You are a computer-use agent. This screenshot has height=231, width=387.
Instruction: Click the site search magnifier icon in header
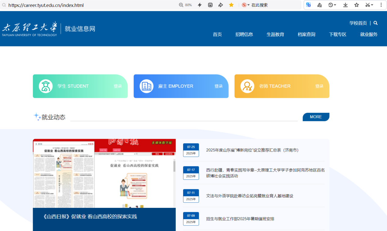tap(376, 23)
